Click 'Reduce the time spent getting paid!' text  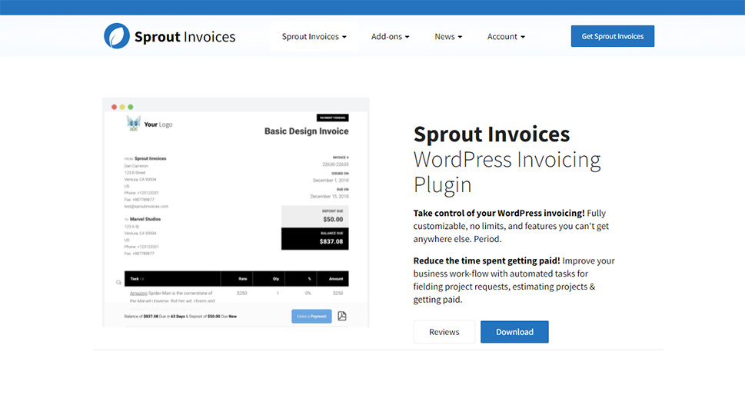click(x=487, y=260)
